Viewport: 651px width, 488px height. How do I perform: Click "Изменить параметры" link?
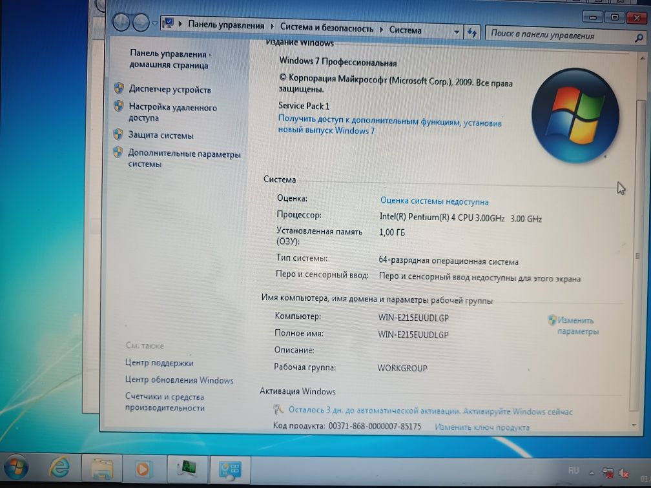click(577, 326)
